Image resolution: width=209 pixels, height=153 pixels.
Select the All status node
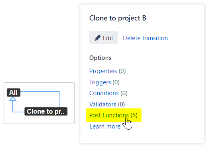pyautogui.click(x=14, y=92)
